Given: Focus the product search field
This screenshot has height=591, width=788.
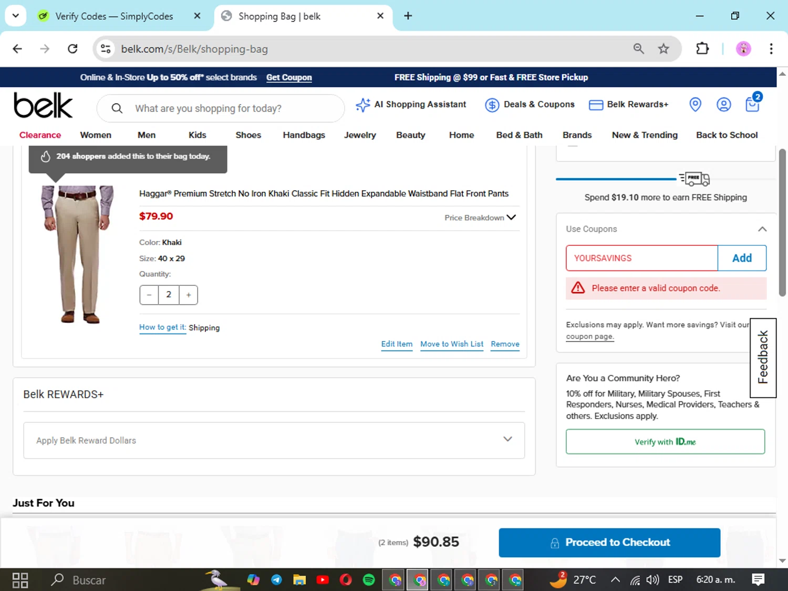Looking at the screenshot, I should [x=221, y=108].
